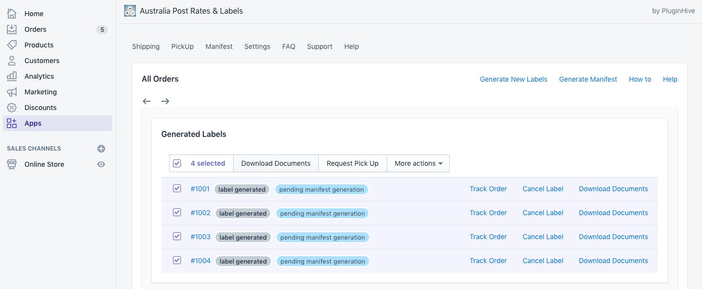This screenshot has height=289, width=702.
Task: Download Documents for order #1003
Action: coord(614,237)
